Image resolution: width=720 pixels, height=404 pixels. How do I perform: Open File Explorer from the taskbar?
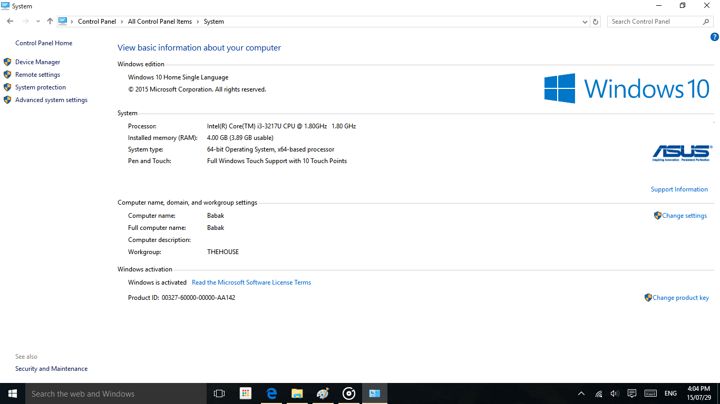[297, 393]
